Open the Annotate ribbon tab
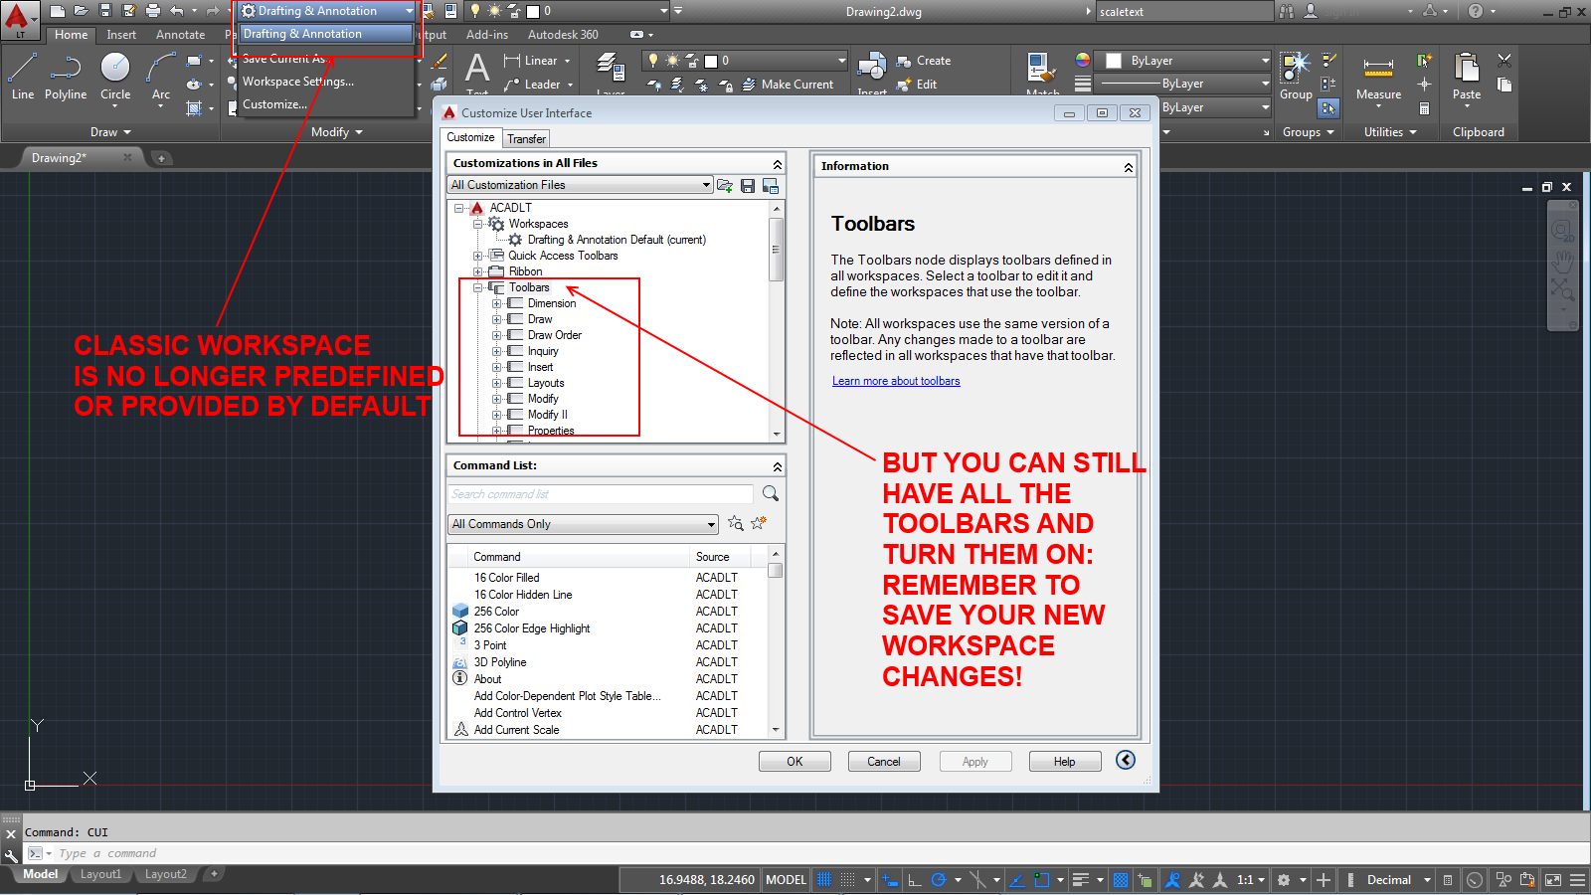1591x895 pixels. (180, 35)
